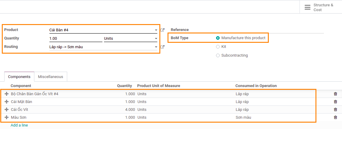Screen dimensions: 342x144
Task: Open external link beside Routing field
Action: click(x=162, y=47)
